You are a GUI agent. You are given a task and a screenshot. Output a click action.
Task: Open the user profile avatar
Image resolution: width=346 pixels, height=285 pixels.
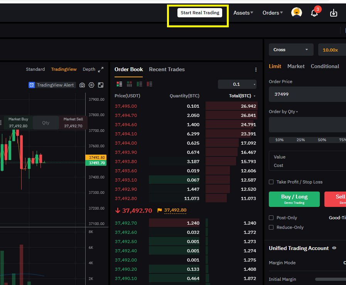(297, 13)
